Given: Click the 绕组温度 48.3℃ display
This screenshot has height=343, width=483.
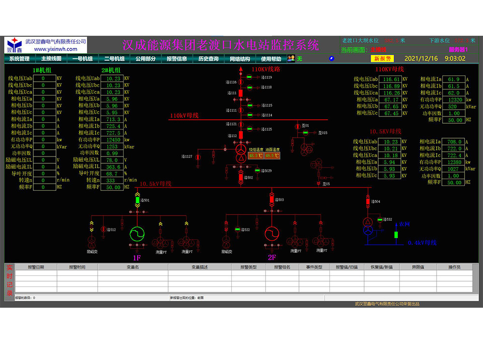Looking at the screenshot, I should click(256, 156).
